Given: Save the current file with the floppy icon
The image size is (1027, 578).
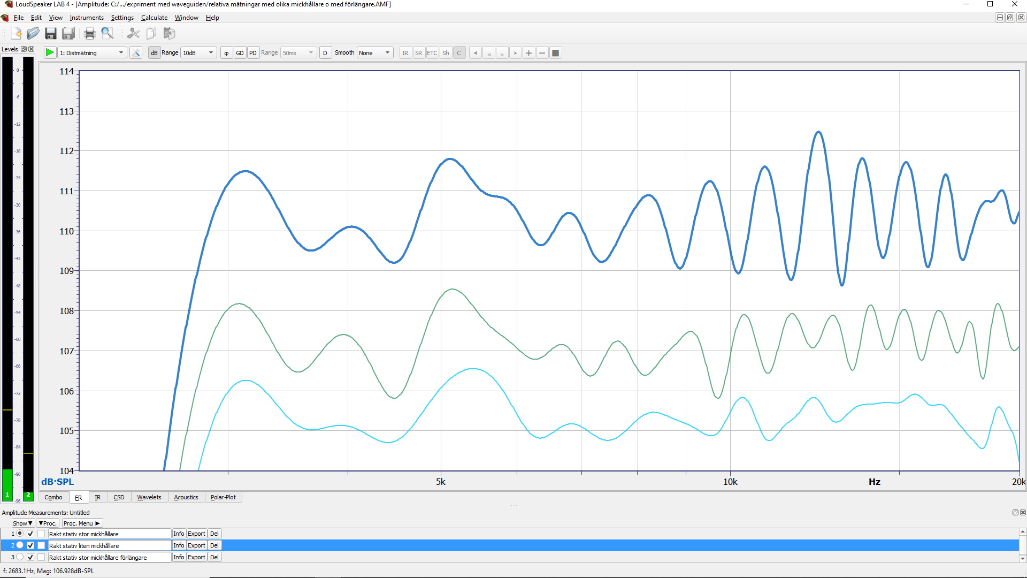Looking at the screenshot, I should [x=51, y=33].
